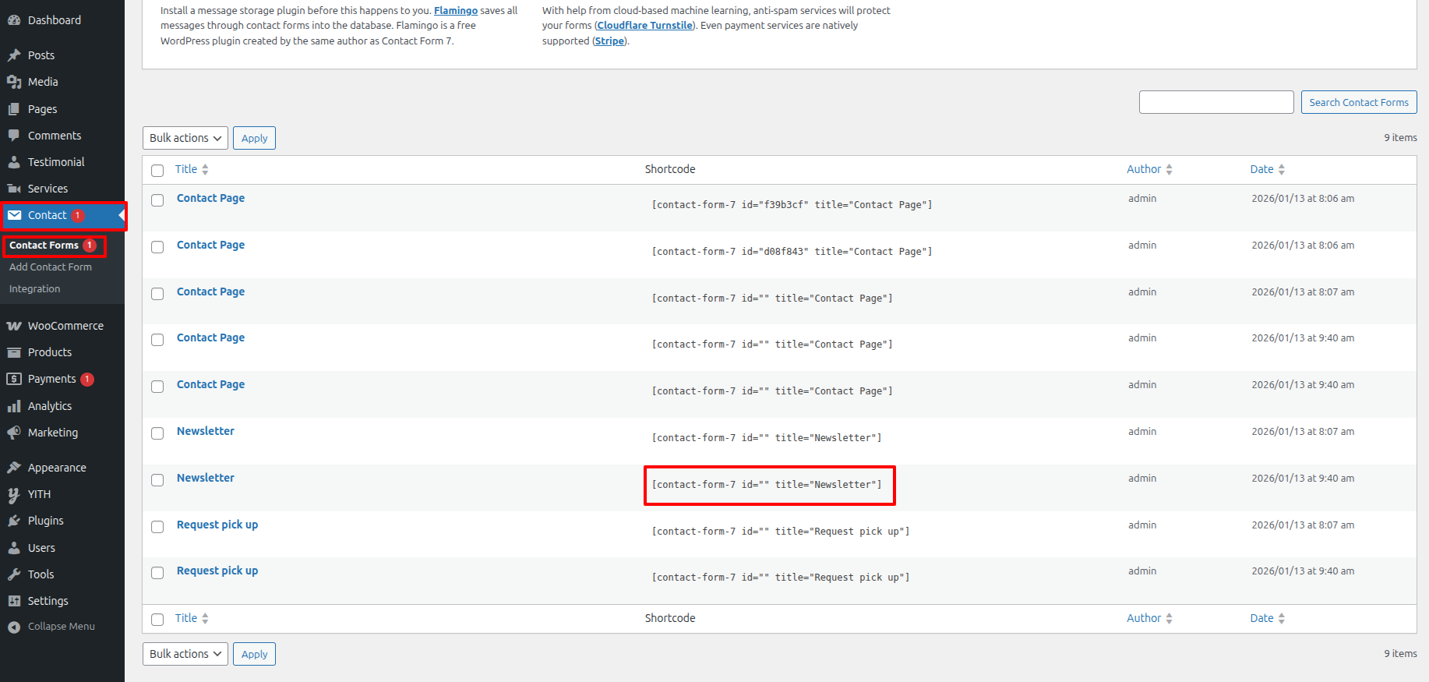Viewport: 1429px width, 682px height.
Task: Click the Appearance paintbrush icon
Action: point(14,468)
